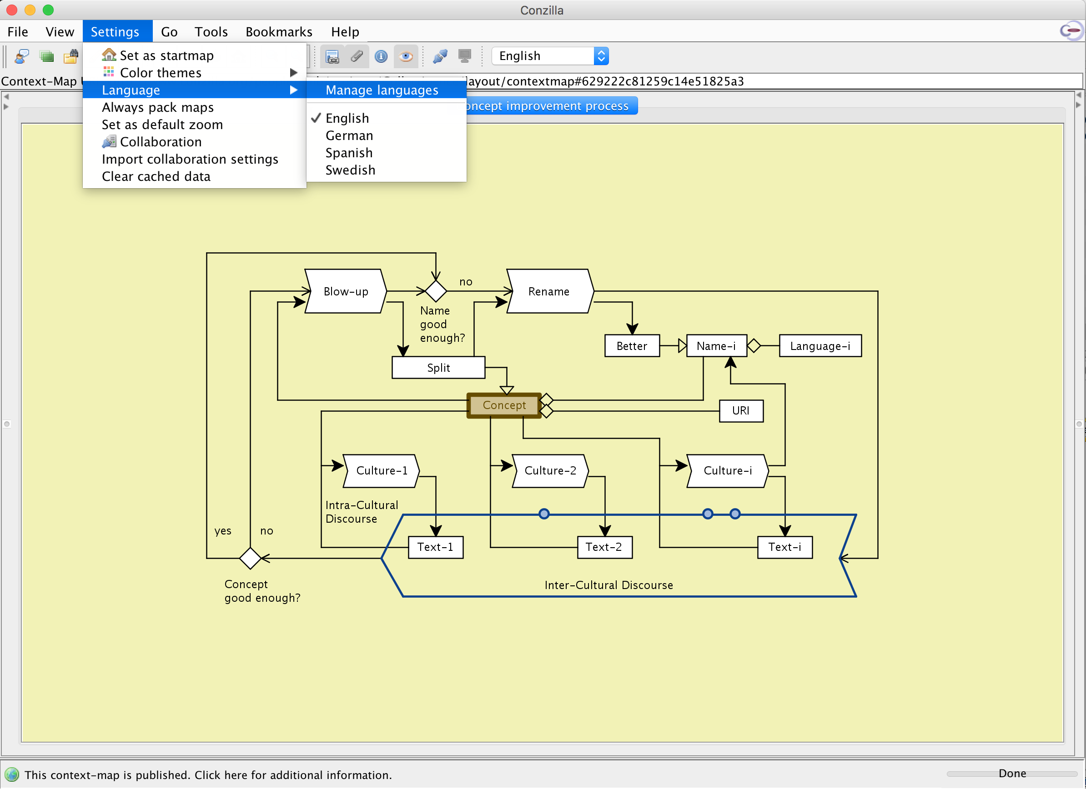Click the published context-map status message
Screen dimensions: 1086x789
click(x=208, y=774)
